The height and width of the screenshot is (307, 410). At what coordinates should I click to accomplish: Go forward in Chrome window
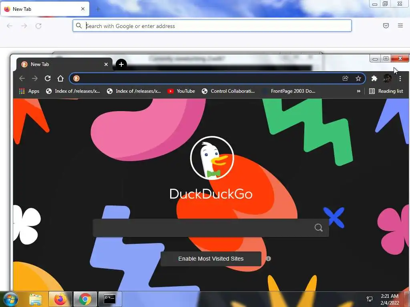(x=35, y=78)
